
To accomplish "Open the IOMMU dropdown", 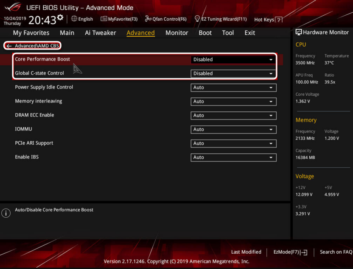I will click(x=233, y=130).
